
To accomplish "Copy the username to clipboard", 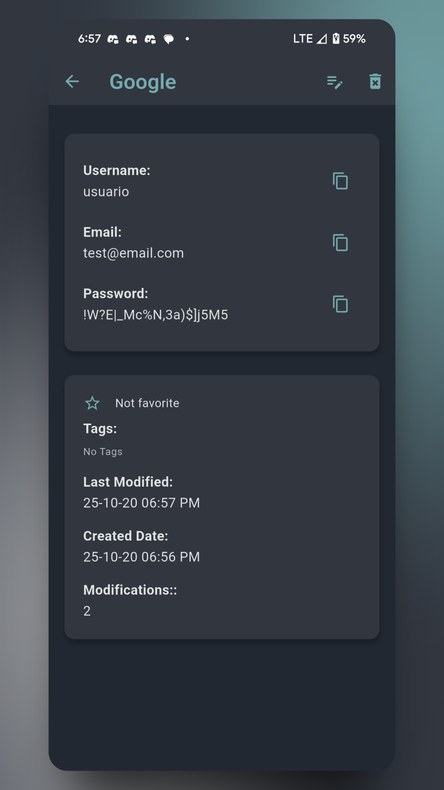I will click(x=340, y=181).
